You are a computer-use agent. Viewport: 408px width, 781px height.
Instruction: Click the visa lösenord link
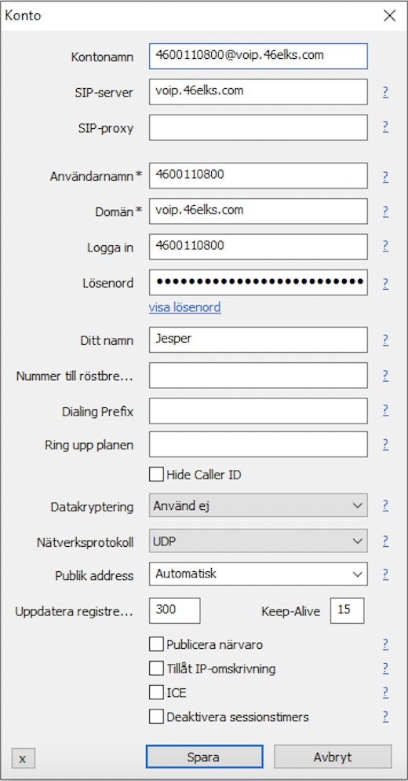[x=184, y=308]
